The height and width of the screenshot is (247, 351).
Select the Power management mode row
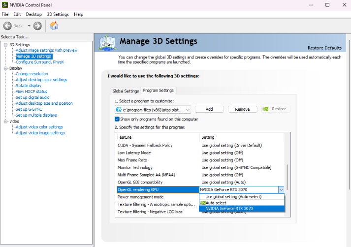[x=158, y=197]
